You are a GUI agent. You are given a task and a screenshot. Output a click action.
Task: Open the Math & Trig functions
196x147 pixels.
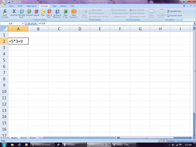(65, 13)
